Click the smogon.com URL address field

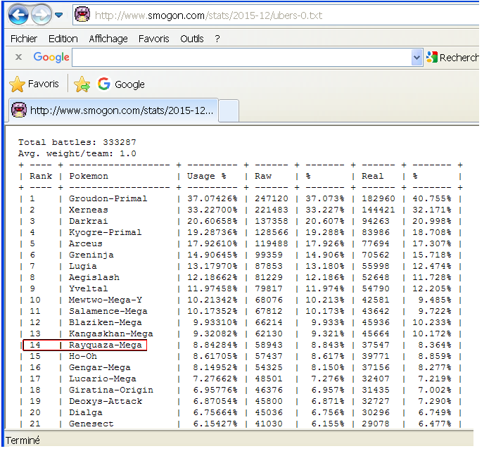(281, 15)
